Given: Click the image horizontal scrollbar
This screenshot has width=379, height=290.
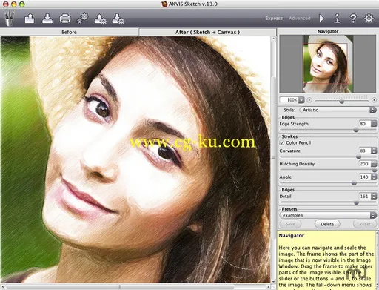Looking at the screenshot, I should pyautogui.click(x=120, y=286).
